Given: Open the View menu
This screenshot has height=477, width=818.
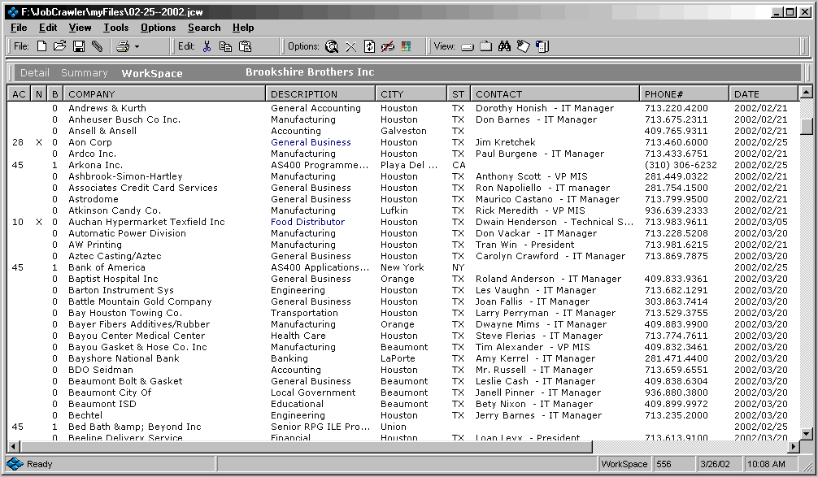Looking at the screenshot, I should (x=80, y=28).
